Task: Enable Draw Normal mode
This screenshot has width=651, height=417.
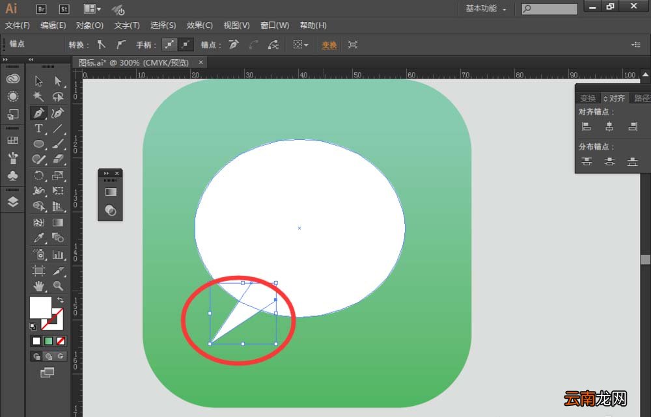Action: tap(36, 356)
